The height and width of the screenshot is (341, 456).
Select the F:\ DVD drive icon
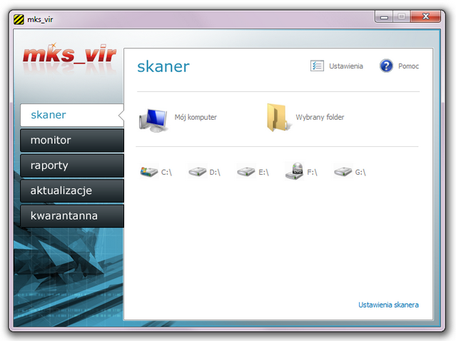(294, 171)
